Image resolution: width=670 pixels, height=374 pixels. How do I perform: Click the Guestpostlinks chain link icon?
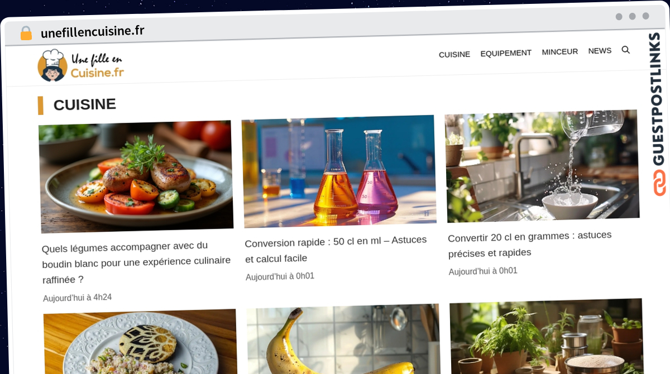click(x=659, y=183)
